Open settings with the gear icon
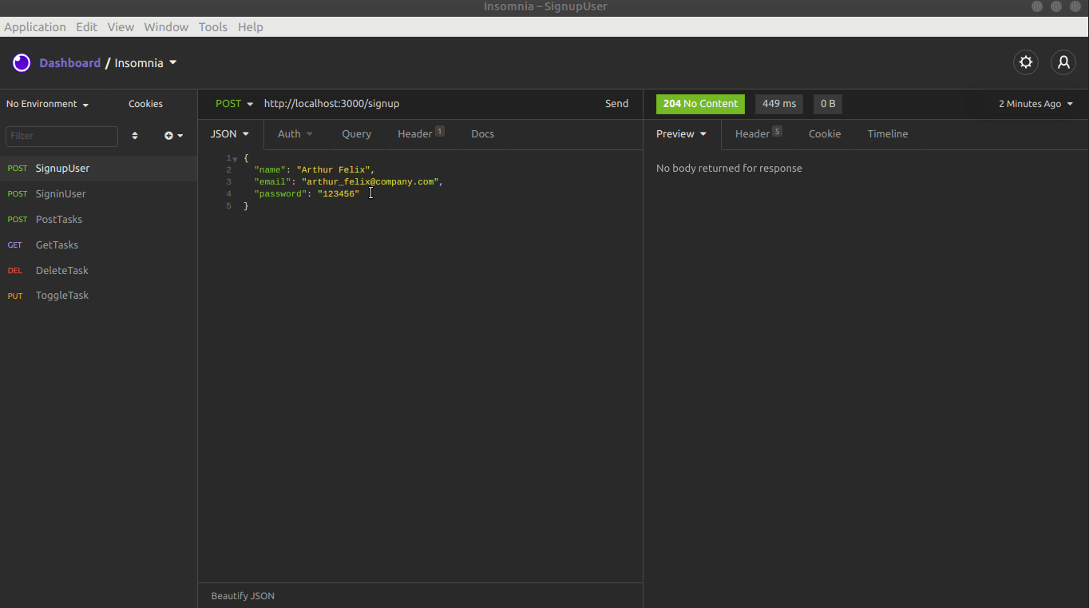This screenshot has height=608, width=1089. pyautogui.click(x=1026, y=62)
